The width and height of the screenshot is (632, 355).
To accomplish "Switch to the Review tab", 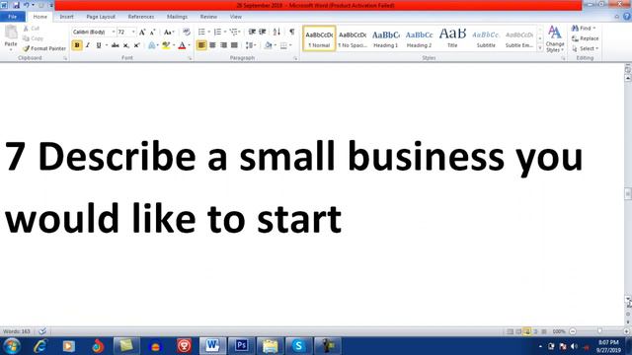I will pos(208,17).
